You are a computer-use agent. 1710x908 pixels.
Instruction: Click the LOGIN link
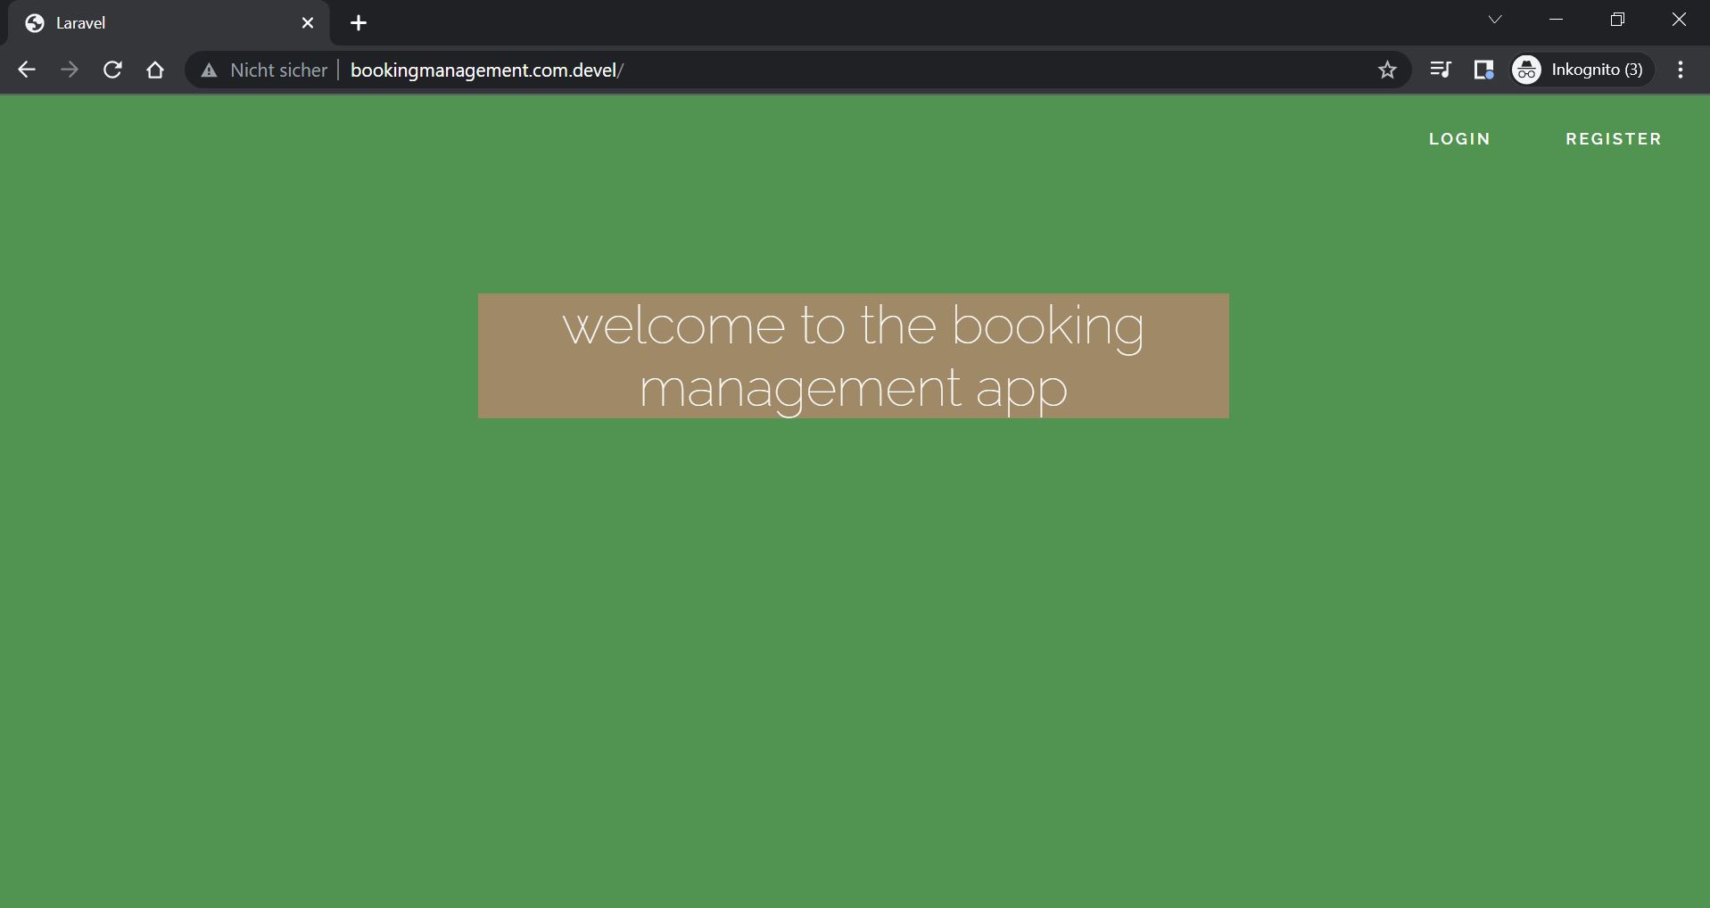pyautogui.click(x=1459, y=139)
